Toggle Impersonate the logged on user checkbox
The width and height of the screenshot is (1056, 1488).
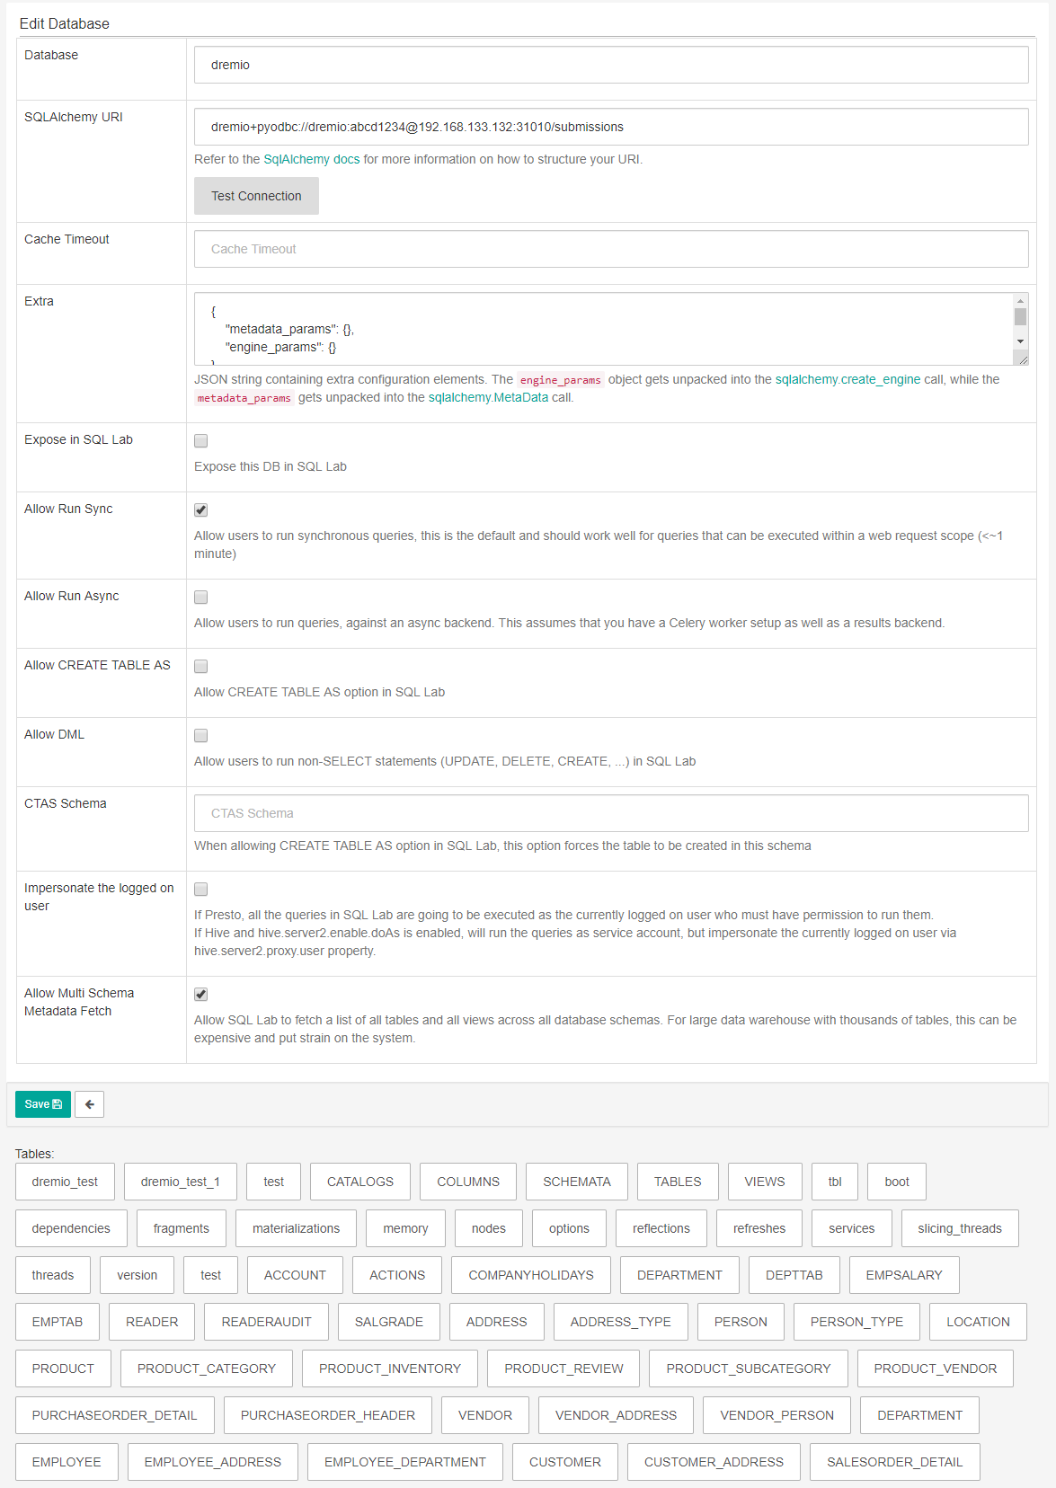(x=201, y=890)
